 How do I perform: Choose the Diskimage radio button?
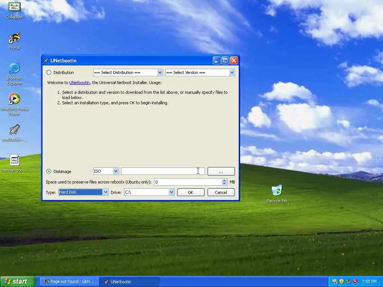49,171
